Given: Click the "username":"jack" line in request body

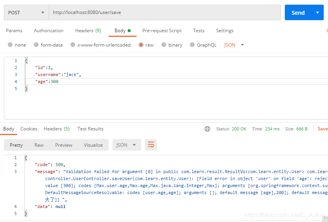Looking at the screenshot, I should click(58, 75).
